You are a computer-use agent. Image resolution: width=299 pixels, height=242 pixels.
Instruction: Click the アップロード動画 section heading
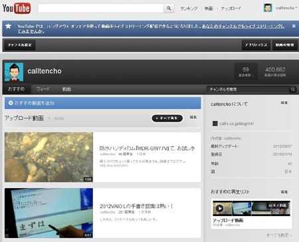click(24, 118)
